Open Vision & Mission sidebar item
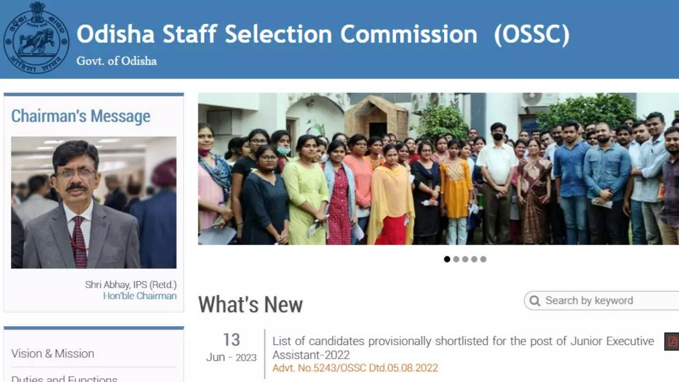679x382 pixels. [x=53, y=353]
